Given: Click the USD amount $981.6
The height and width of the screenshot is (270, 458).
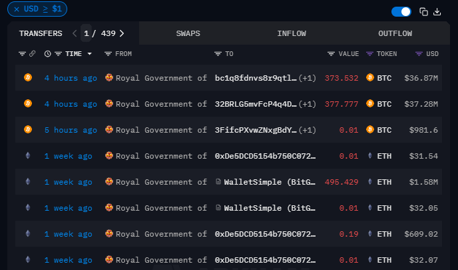Looking at the screenshot, I should [x=423, y=130].
